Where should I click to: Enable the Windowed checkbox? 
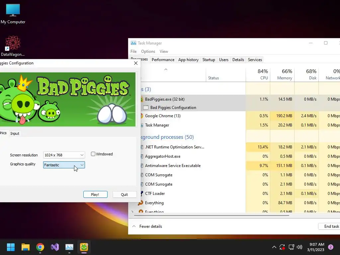coord(93,154)
